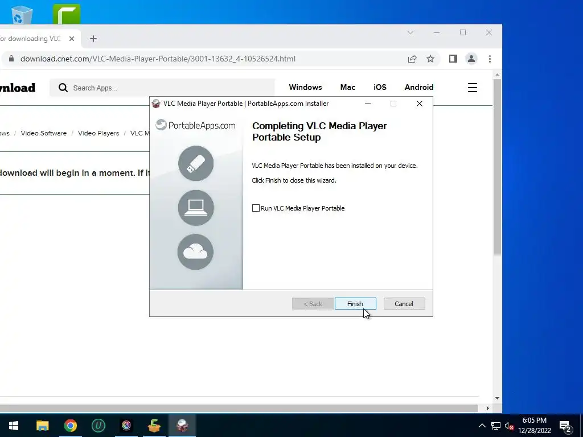Close the downloading VLC browser tab
The image size is (583, 437).
[x=72, y=39]
